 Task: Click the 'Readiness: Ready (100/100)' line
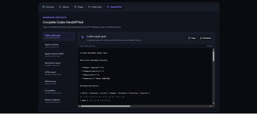click(x=95, y=79)
